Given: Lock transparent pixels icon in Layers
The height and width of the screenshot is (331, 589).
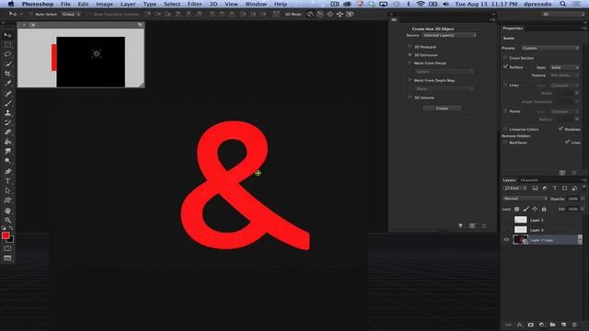Looking at the screenshot, I should click(x=517, y=209).
